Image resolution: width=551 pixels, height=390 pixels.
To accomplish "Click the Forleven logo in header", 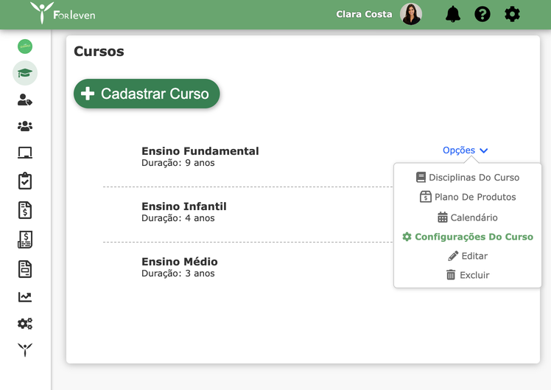I will point(63,13).
